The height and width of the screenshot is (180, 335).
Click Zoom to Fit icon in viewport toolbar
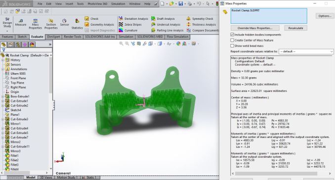pos(121,44)
